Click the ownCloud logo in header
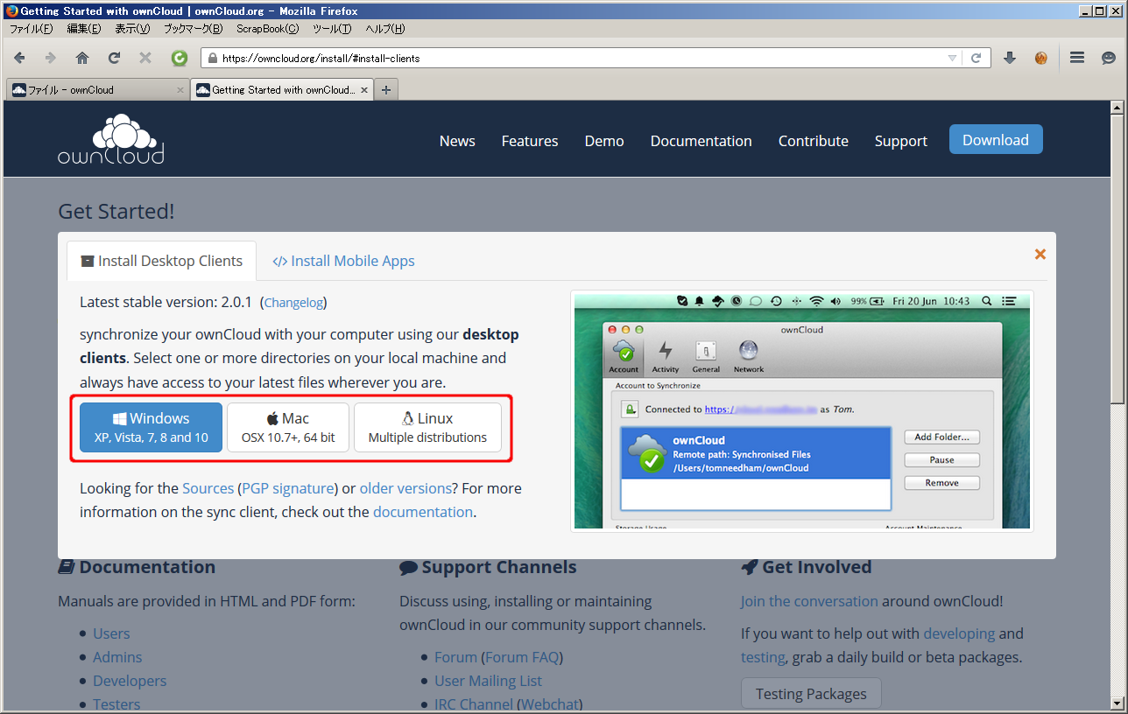This screenshot has height=714, width=1128. click(110, 140)
